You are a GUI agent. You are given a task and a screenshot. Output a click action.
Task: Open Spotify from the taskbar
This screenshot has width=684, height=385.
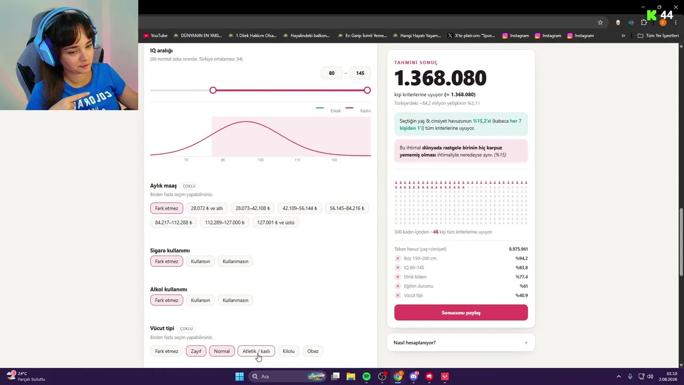coord(367,376)
